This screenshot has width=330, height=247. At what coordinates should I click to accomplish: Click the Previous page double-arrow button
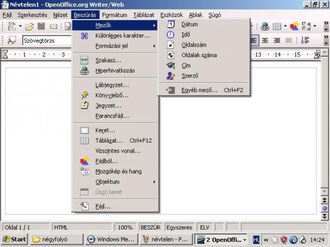(325, 201)
